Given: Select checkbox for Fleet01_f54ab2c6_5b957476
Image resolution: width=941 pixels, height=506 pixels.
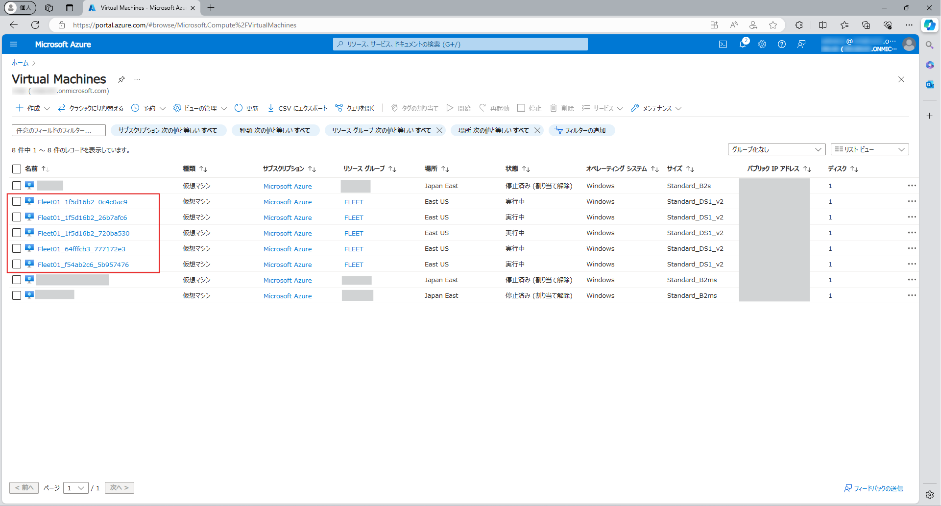Looking at the screenshot, I should point(17,264).
